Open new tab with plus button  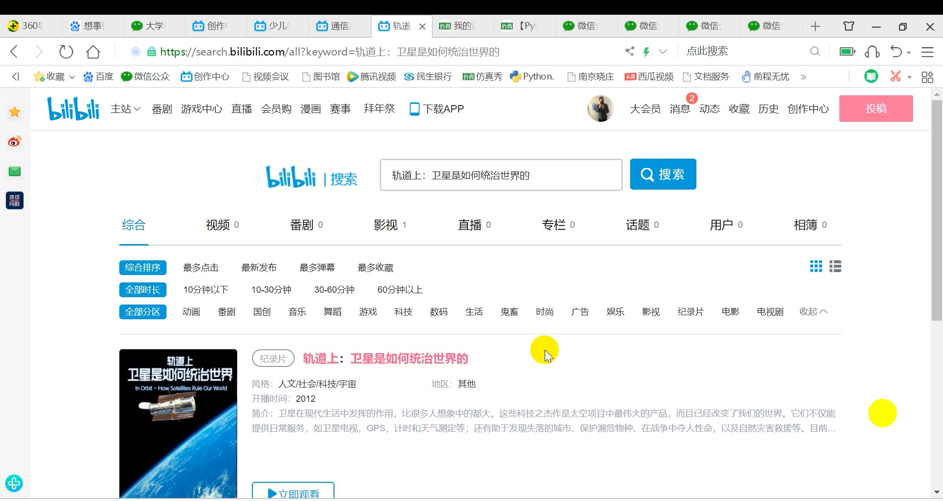click(815, 26)
